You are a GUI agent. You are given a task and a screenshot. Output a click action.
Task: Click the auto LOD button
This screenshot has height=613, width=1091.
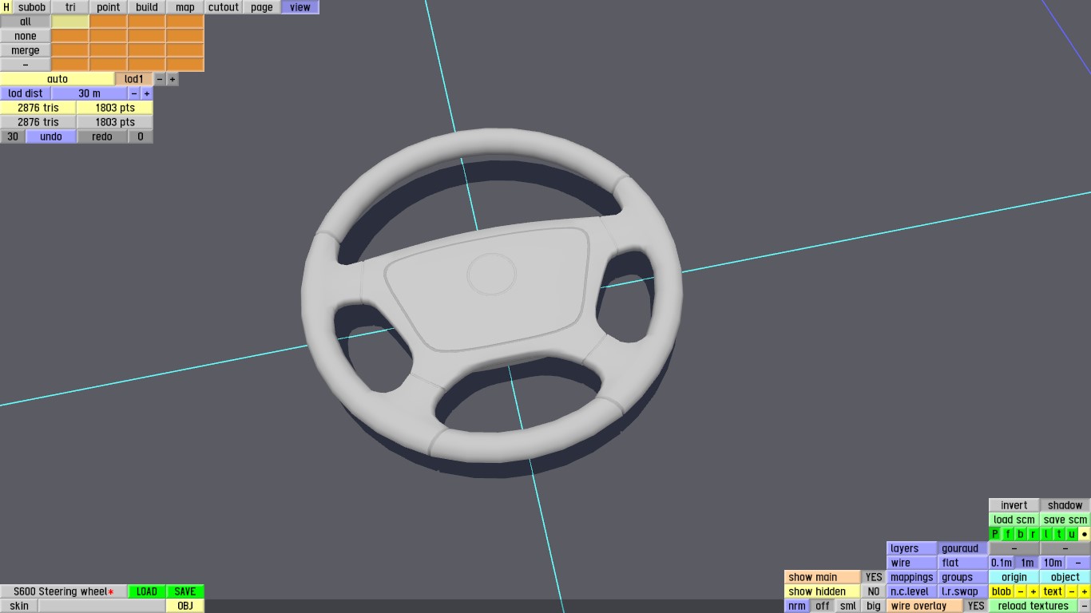[x=58, y=79]
